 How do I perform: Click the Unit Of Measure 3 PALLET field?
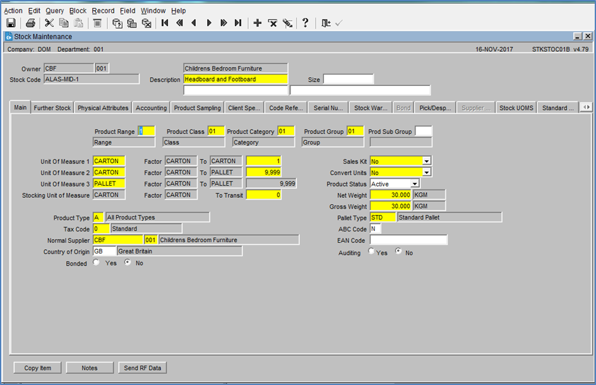pos(109,183)
